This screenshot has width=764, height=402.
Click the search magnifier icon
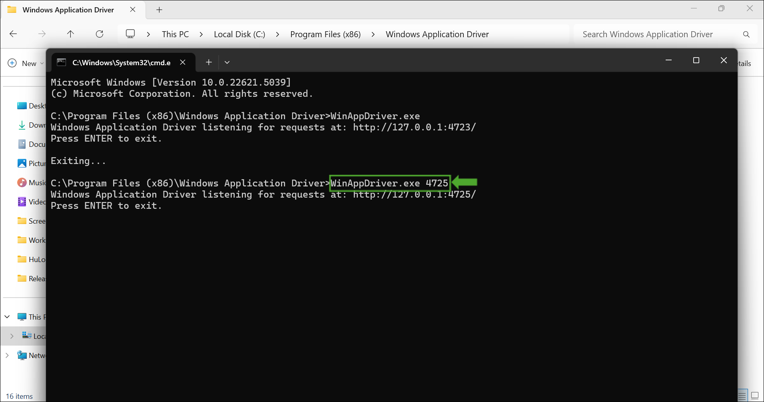[746, 34]
